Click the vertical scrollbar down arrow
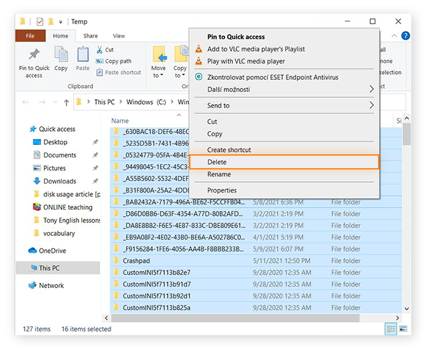The image size is (427, 350). (x=407, y=309)
